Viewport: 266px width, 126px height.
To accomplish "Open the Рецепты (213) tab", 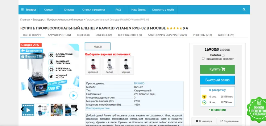I will coord(202,35).
